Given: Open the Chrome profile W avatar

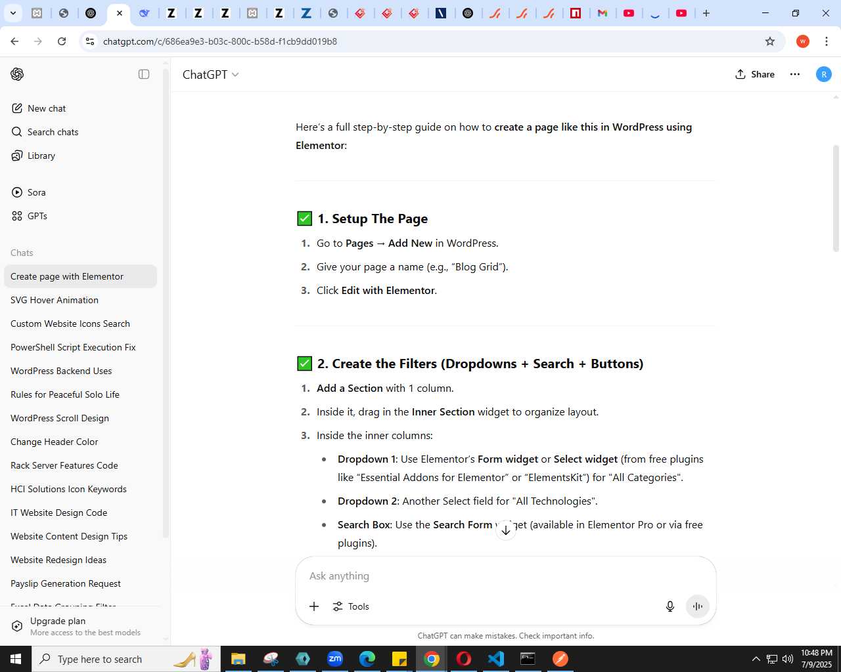Looking at the screenshot, I should click(x=803, y=41).
